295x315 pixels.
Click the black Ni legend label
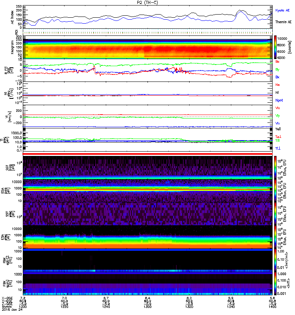point(277,93)
